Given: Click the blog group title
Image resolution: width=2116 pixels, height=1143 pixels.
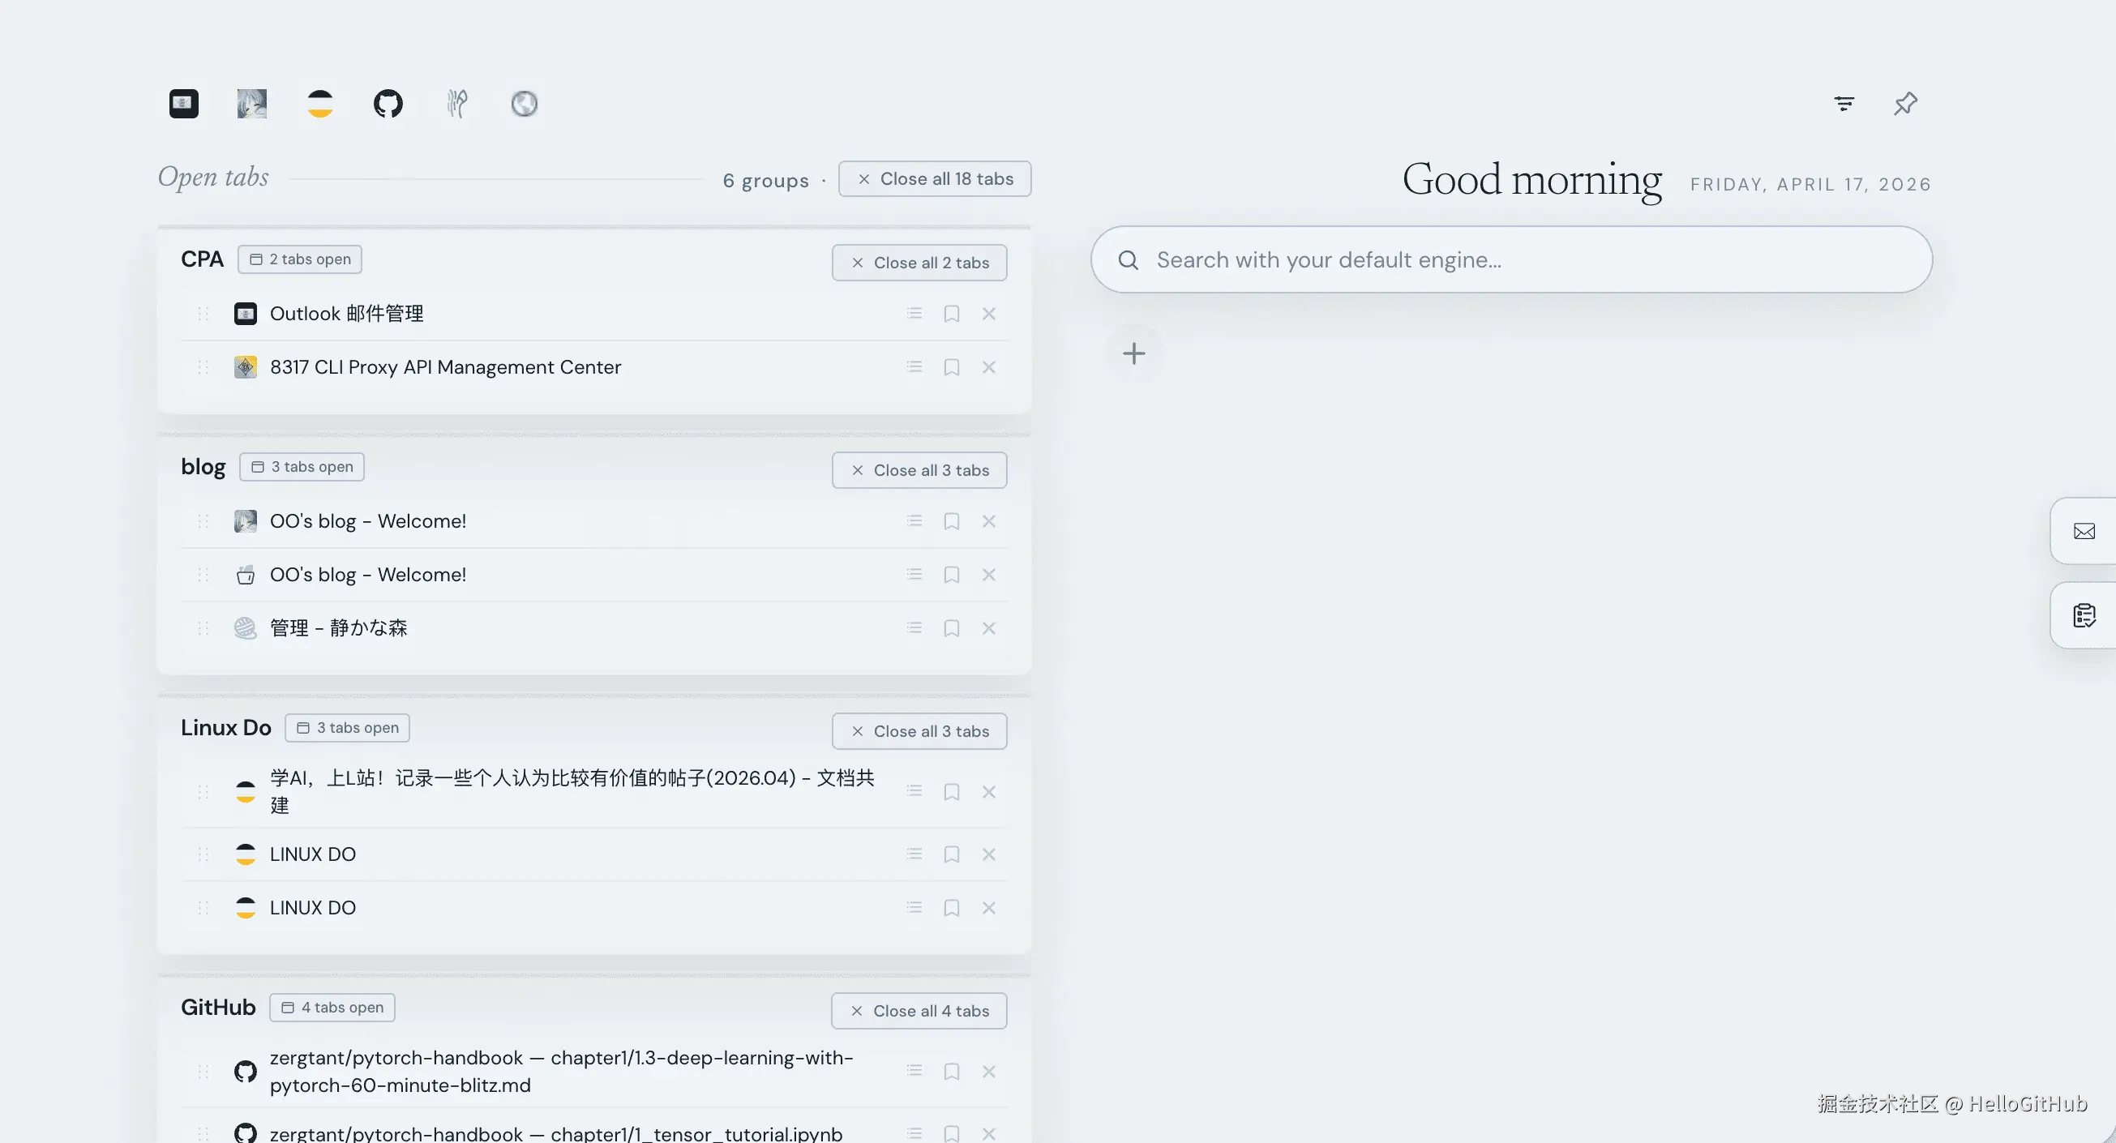Looking at the screenshot, I should point(203,467).
